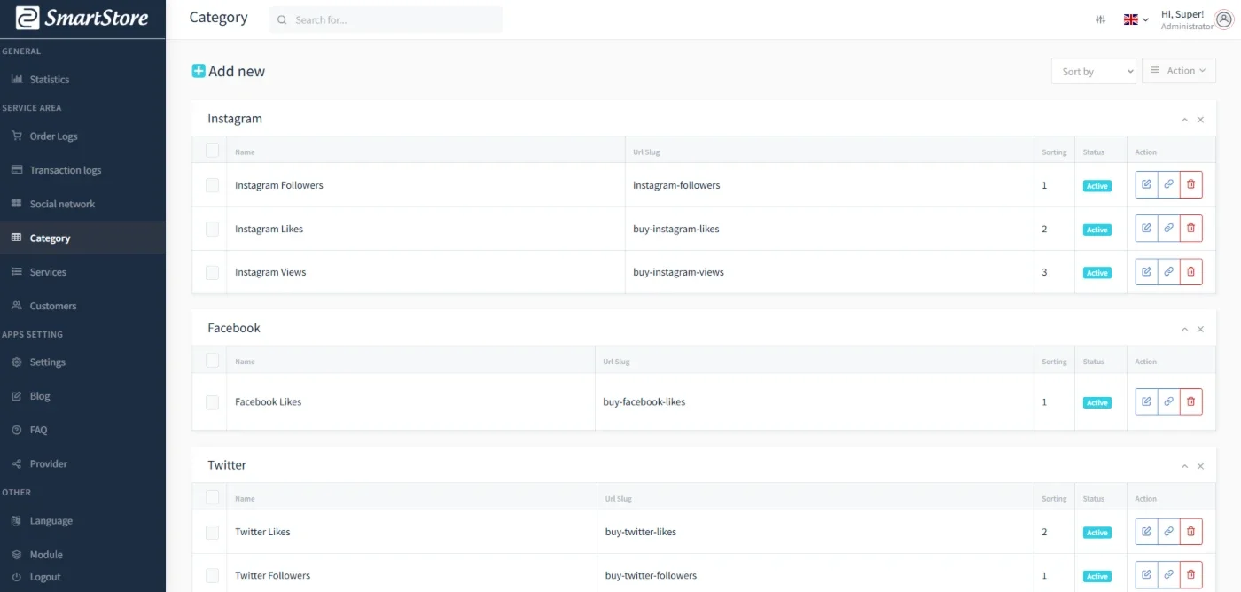
Task: Open Language in sidebar
Action: 82,521
